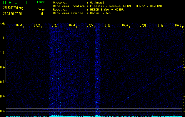Viewport: 185px width, 117px height.
Task: Click the 0732 time marker
Action: click(x=37, y=25)
